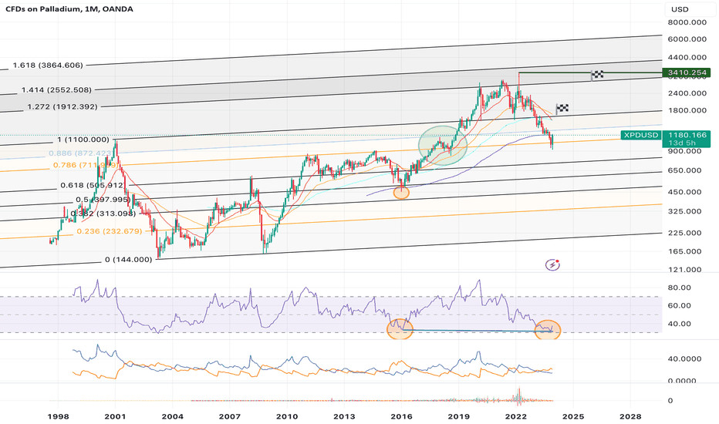Click the purple lightning bolt icon

pos(552,264)
